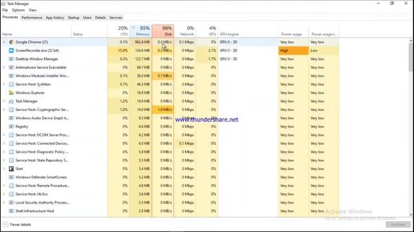
Task: Click the vertical scrollbar thumb
Action: click(411, 57)
